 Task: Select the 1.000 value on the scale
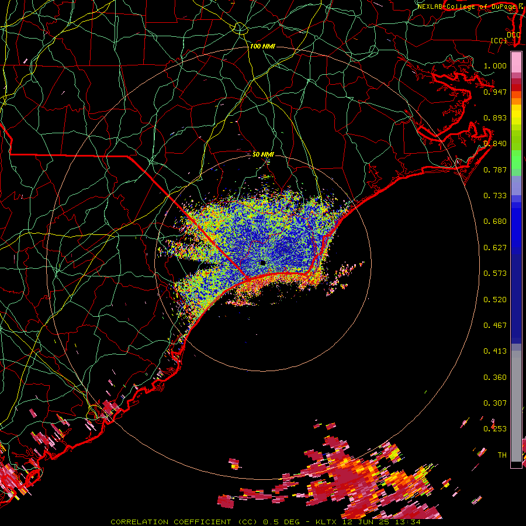[x=495, y=65]
